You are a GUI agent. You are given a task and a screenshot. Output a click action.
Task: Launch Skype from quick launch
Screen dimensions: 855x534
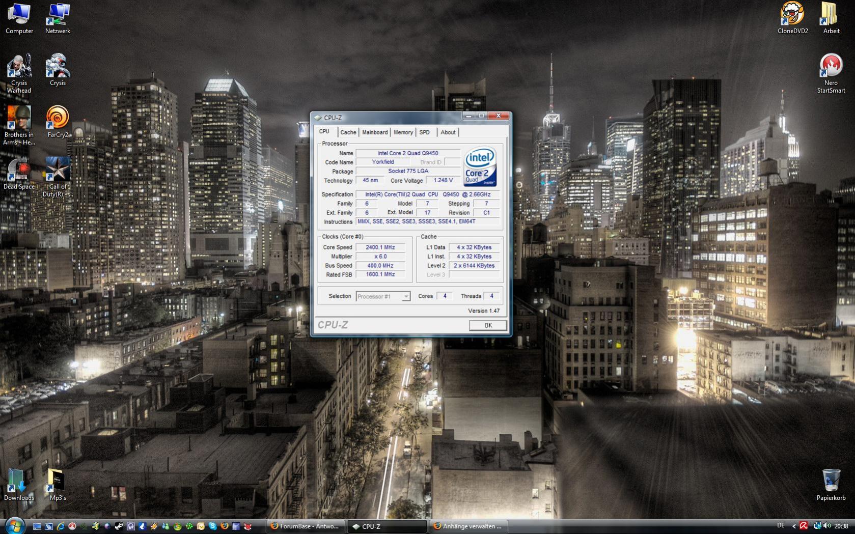click(x=212, y=526)
